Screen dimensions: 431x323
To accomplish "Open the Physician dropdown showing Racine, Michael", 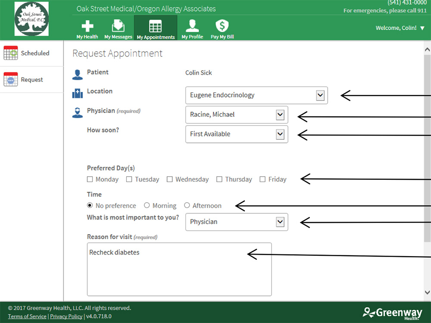I will tap(237, 115).
